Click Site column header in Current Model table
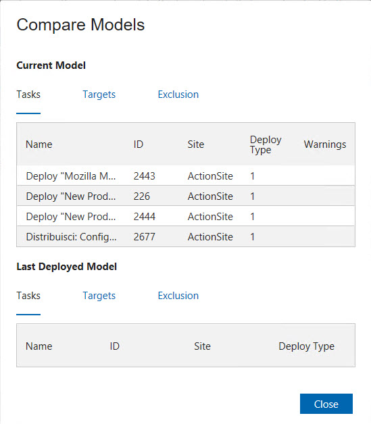 click(x=196, y=144)
